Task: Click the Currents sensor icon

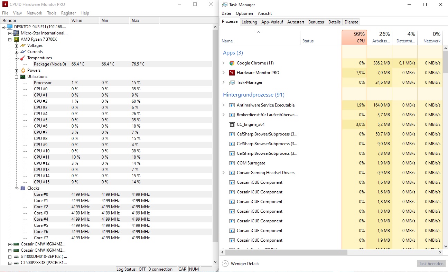Action: click(x=23, y=52)
